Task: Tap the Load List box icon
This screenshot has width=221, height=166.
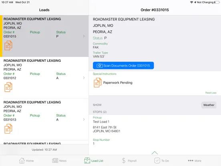Action: click(87, 161)
